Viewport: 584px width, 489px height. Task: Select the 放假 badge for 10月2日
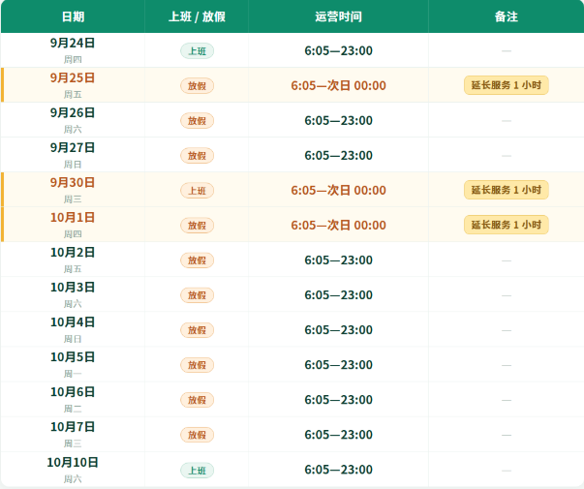point(197,260)
